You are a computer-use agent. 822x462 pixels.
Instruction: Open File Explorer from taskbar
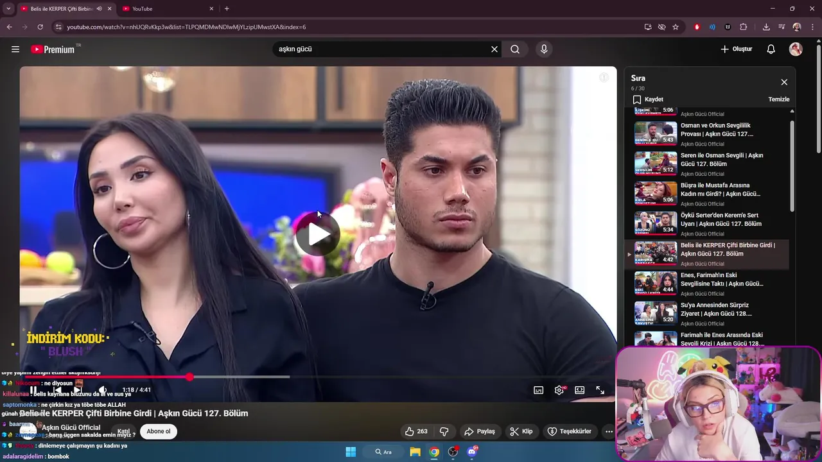click(x=415, y=452)
